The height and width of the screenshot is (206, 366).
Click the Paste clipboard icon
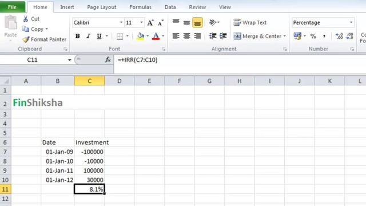[x=10, y=23]
